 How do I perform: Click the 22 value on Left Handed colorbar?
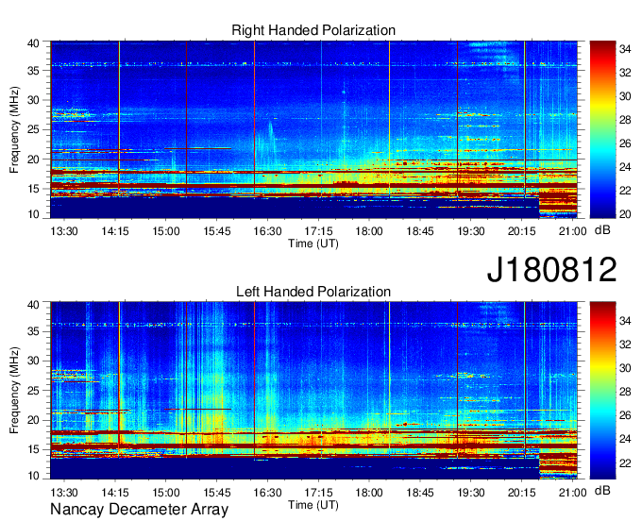coord(625,462)
